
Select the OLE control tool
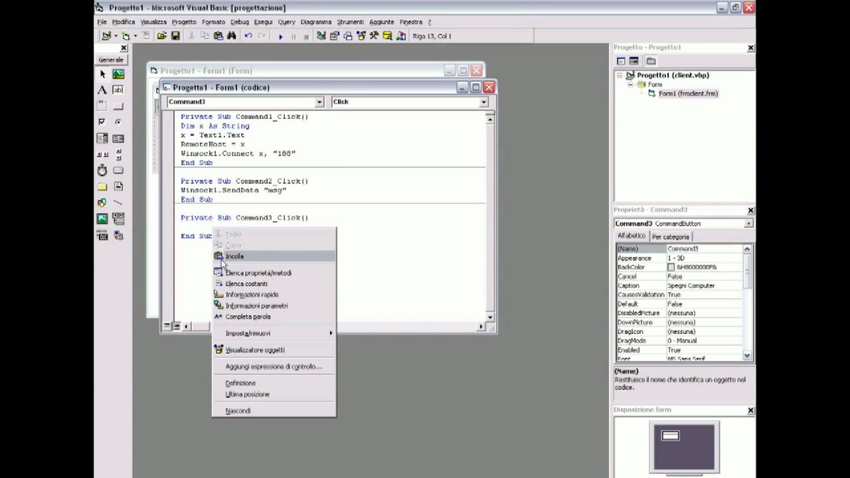pos(102,235)
